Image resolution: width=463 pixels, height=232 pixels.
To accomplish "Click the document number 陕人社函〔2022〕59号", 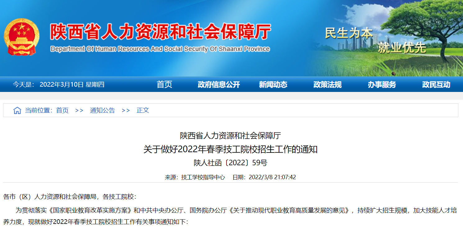I will coord(231,163).
